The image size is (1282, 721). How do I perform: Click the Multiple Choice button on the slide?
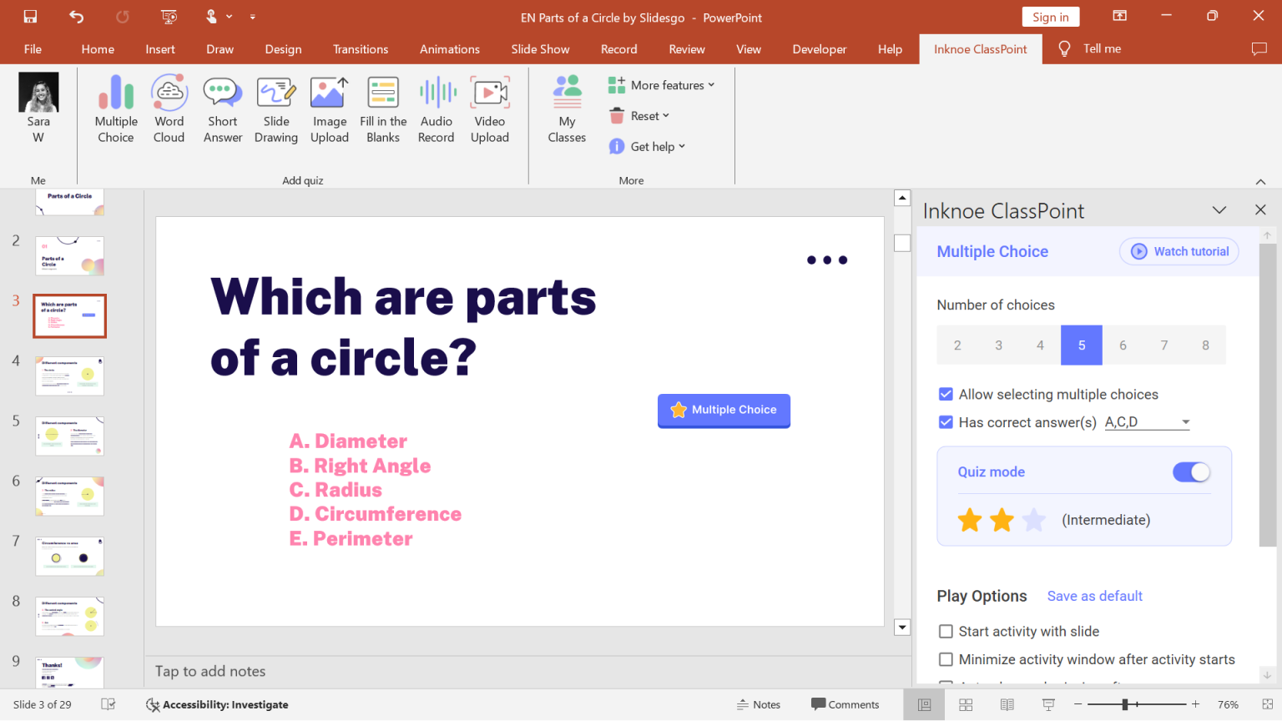724,410
